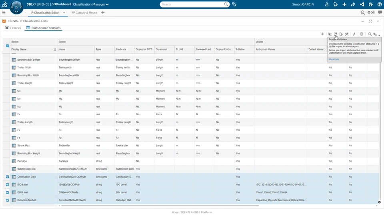Switch to IP Classify & Reuse tab
Image resolution: width=384 pixels, height=216 pixels.
84,12
